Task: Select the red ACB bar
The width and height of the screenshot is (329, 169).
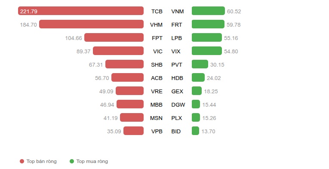Action: point(128,77)
